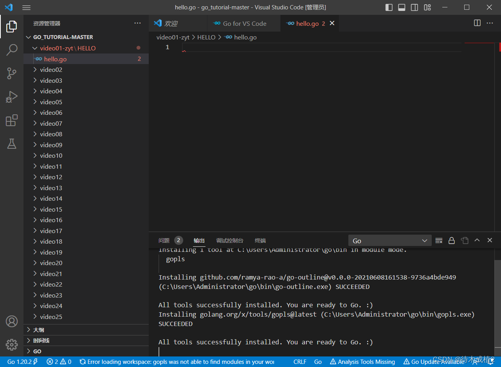This screenshot has width=501, height=367.
Task: Collapse the GO_TUTORIAL-MASTER root folder
Action: [86, 37]
